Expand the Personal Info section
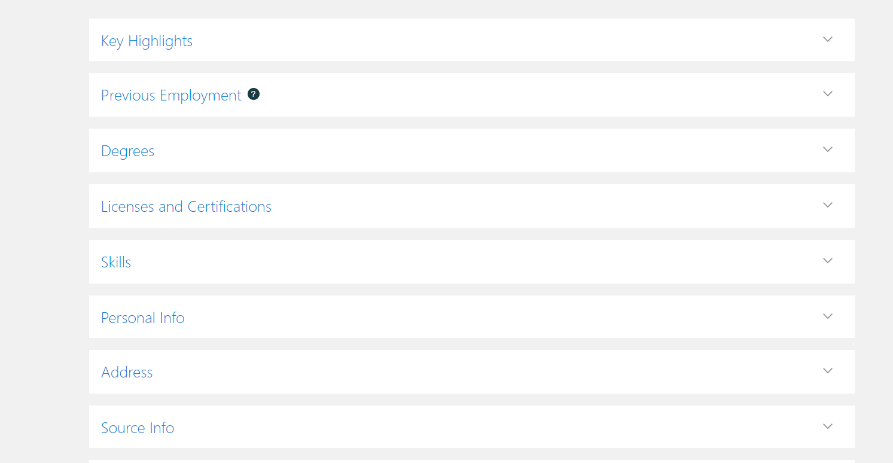Image resolution: width=893 pixels, height=463 pixels. click(x=827, y=316)
